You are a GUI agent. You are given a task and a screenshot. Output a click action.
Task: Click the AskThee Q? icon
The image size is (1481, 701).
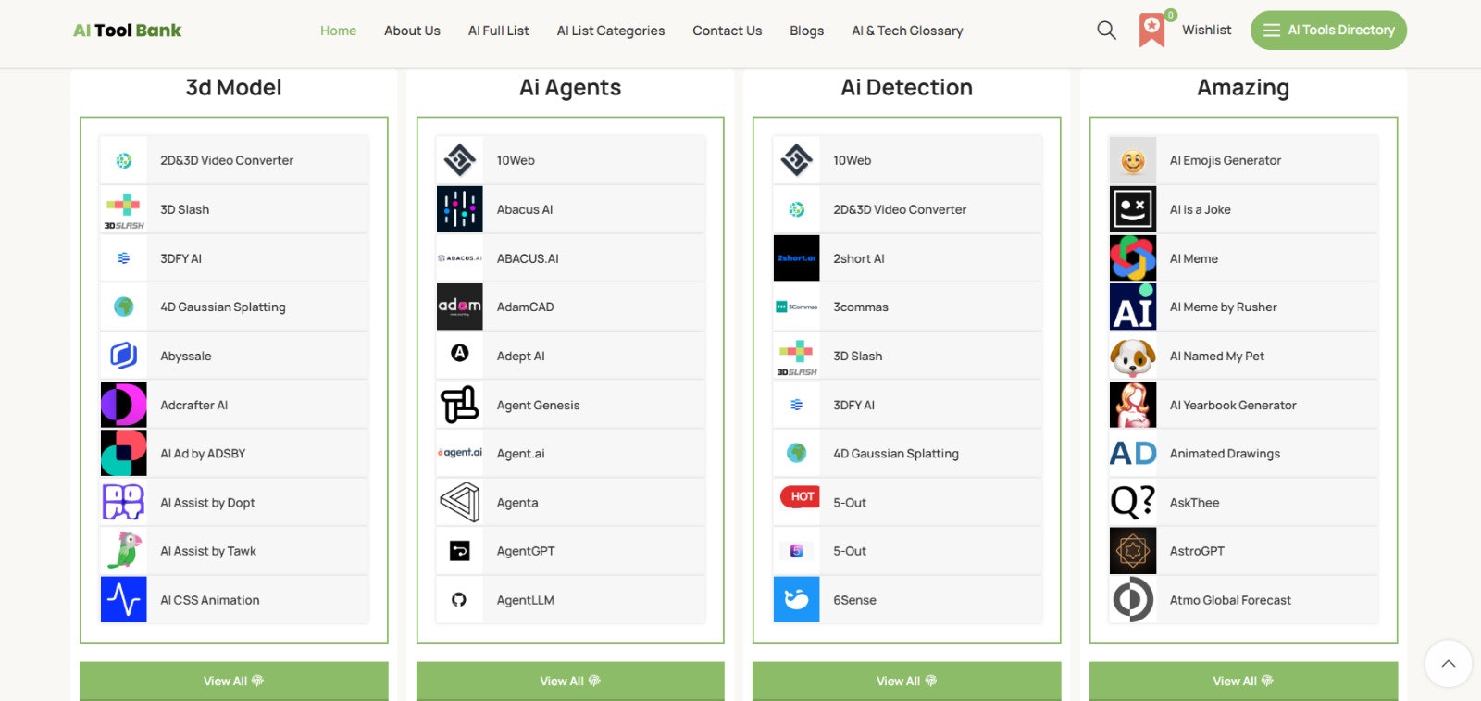click(x=1133, y=502)
